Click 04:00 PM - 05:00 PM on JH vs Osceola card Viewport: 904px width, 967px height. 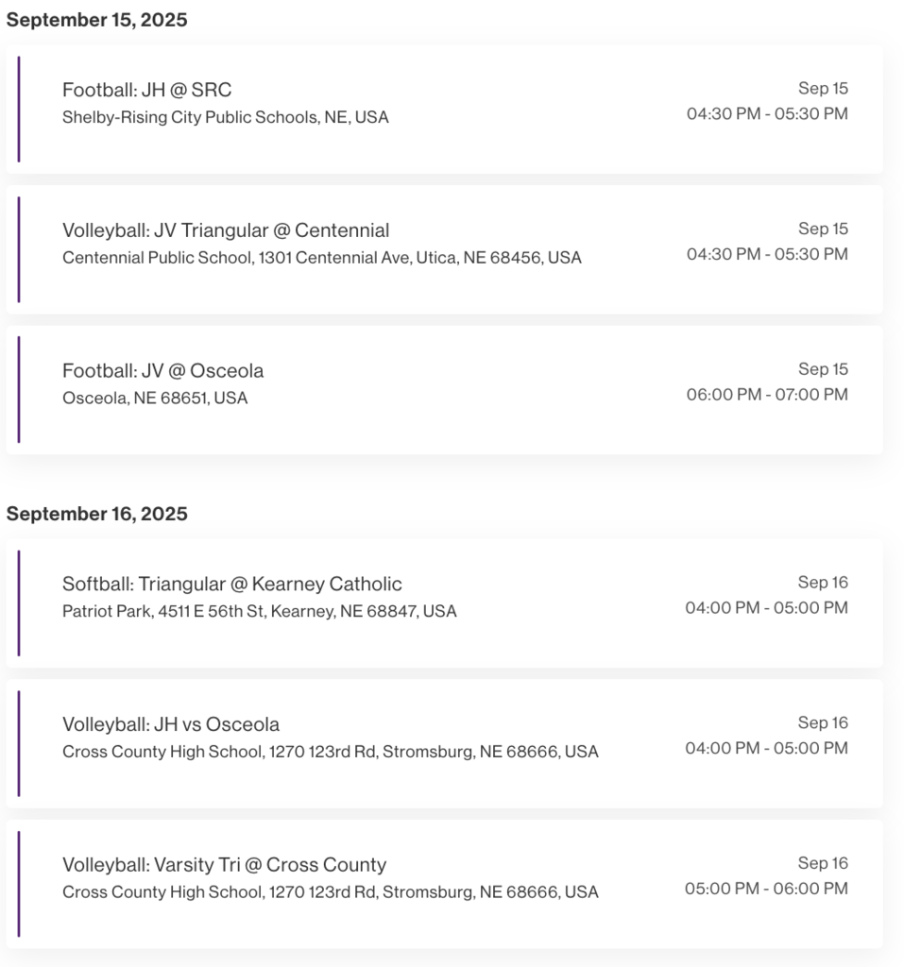(x=766, y=748)
